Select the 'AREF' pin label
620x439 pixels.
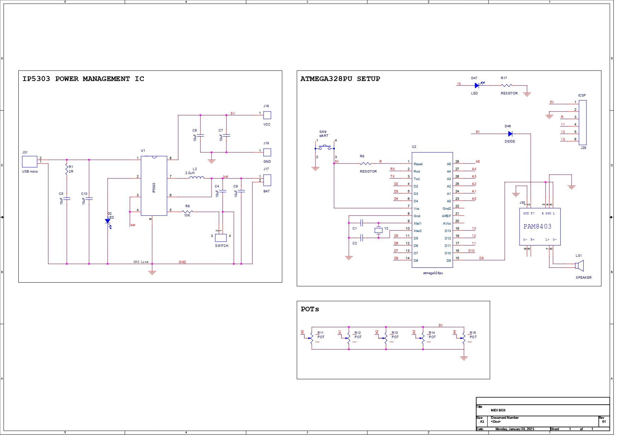click(x=447, y=216)
